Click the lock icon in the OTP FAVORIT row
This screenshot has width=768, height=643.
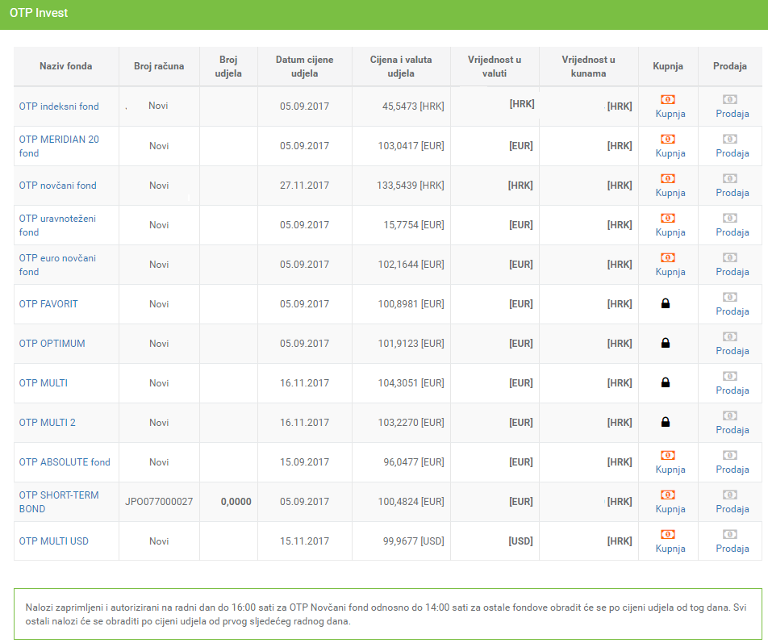665,303
